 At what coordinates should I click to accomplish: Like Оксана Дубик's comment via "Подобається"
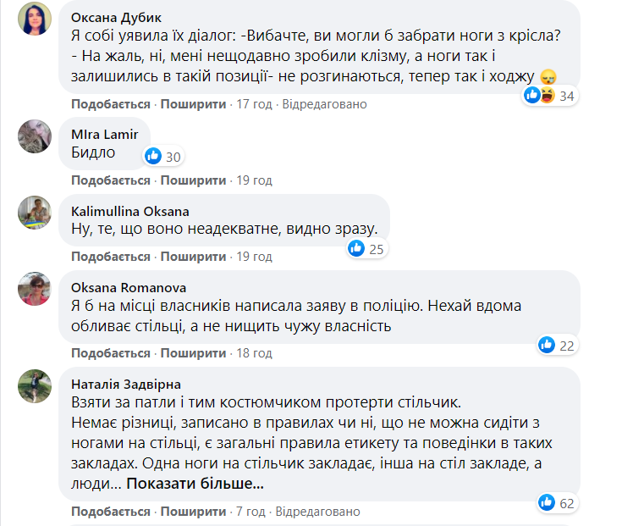(111, 104)
